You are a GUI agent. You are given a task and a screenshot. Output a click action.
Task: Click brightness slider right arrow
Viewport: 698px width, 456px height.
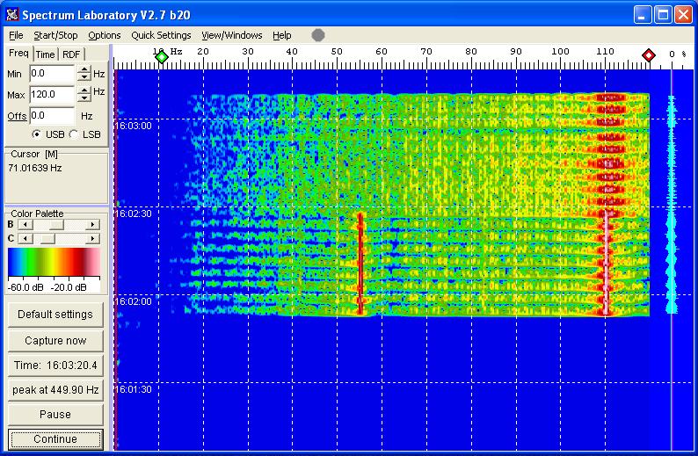(x=92, y=225)
